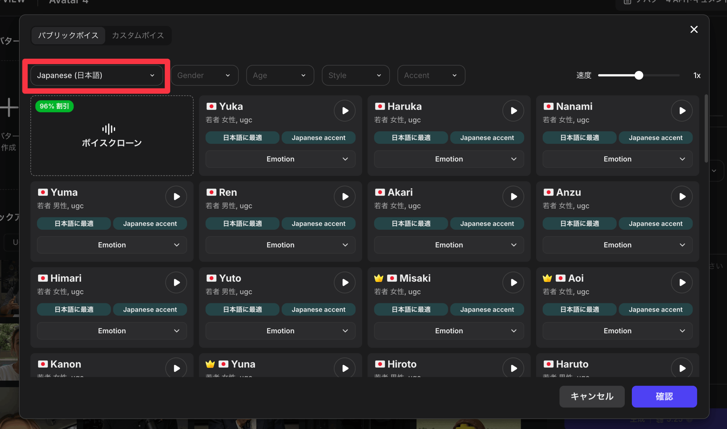Image resolution: width=727 pixels, height=429 pixels.
Task: Play Hiroto voice preview
Action: (x=513, y=368)
